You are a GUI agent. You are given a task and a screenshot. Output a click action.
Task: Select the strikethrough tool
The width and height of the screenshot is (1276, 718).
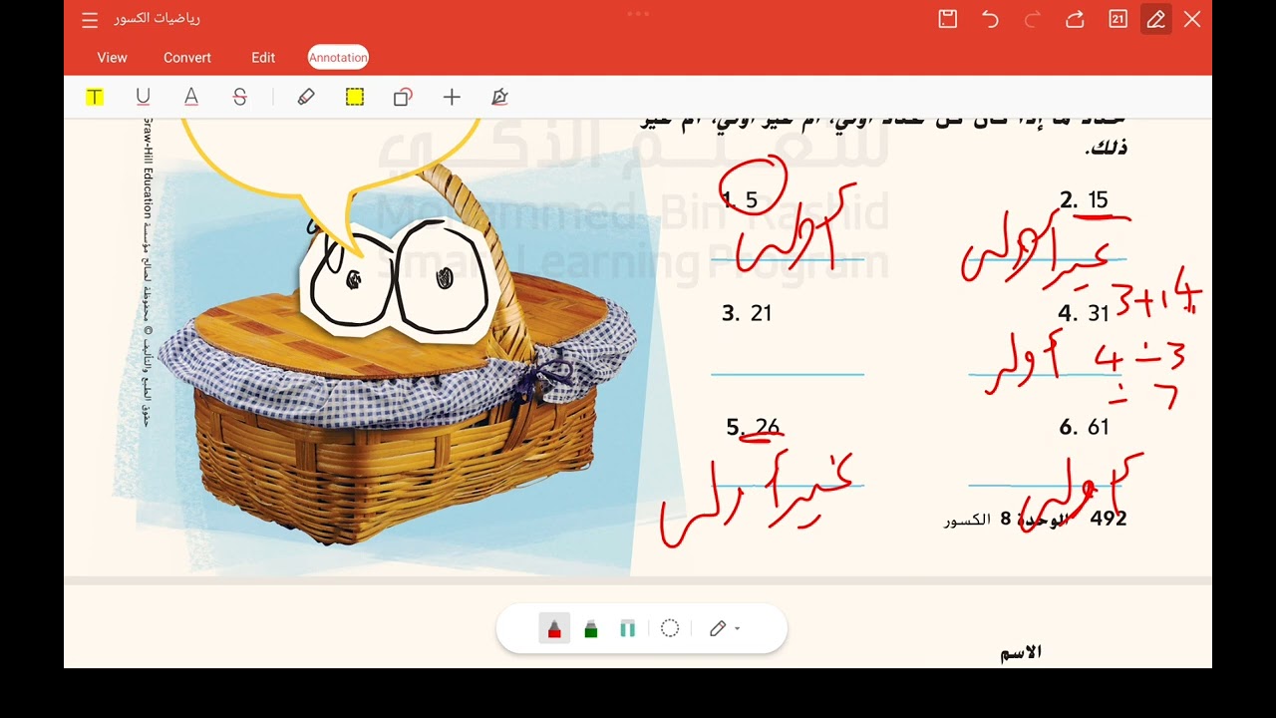239,97
